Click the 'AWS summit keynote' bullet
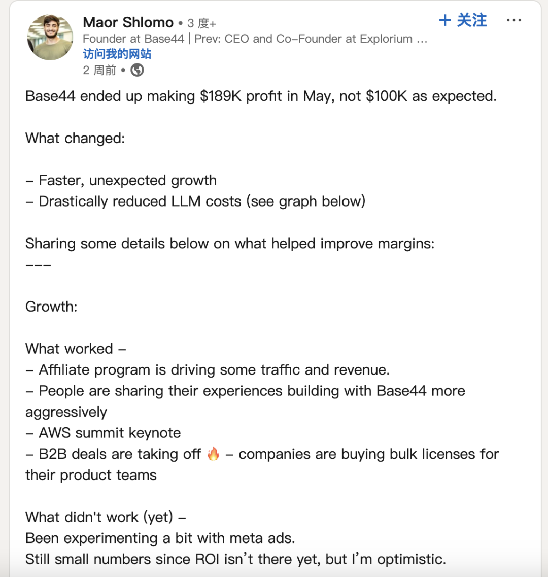Image resolution: width=548 pixels, height=577 pixels. pyautogui.click(x=103, y=433)
